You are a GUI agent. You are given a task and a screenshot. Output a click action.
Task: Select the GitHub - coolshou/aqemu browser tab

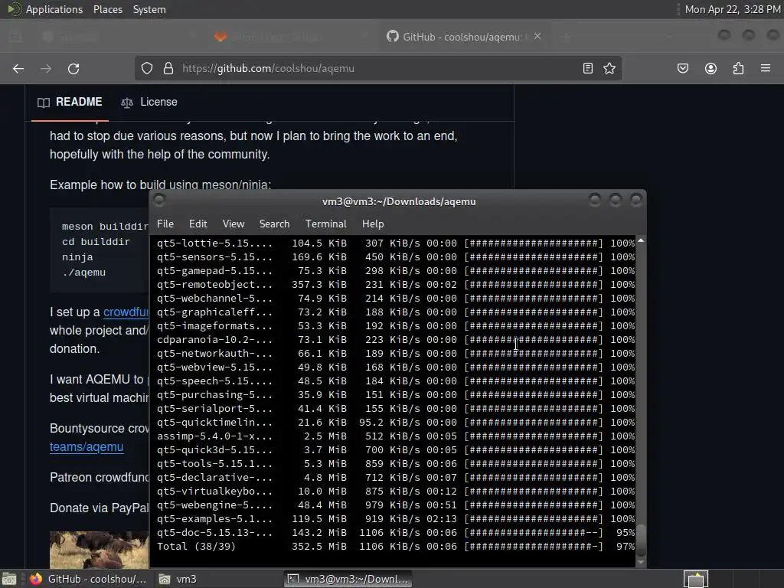point(462,37)
